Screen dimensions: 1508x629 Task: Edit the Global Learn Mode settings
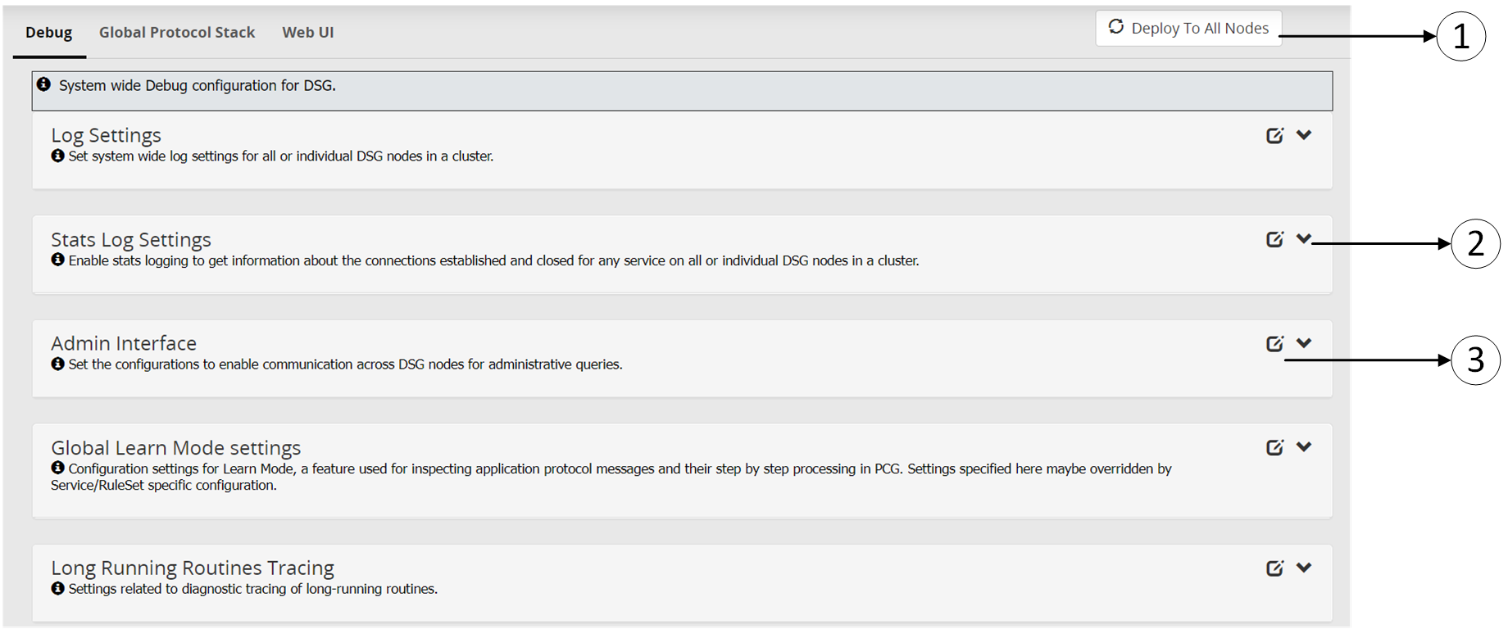(1274, 448)
